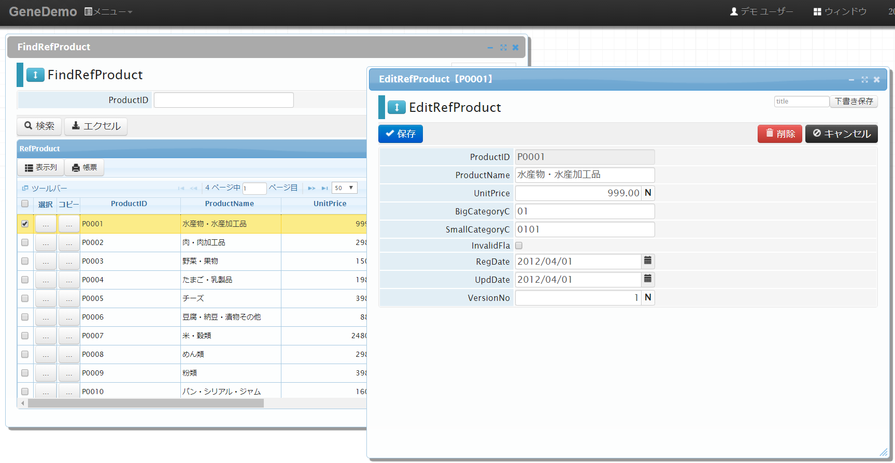The height and width of the screenshot is (463, 895).
Task: Maximize the EditRefProduct window
Action: tap(864, 79)
